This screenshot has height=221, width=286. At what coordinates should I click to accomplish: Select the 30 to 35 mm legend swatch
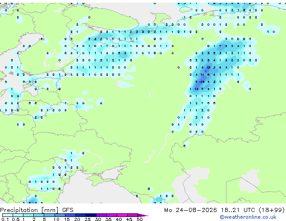[101, 215]
